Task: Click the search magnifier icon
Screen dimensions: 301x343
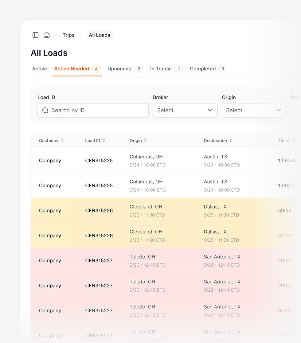Action: (x=45, y=110)
